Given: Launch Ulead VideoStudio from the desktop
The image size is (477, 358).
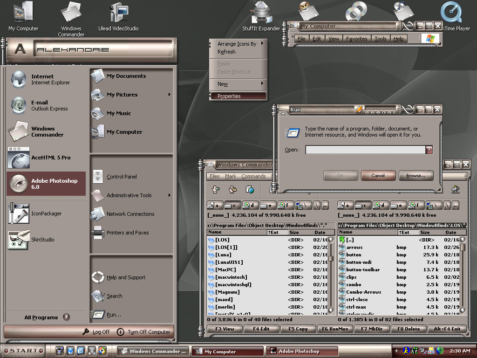Looking at the screenshot, I should pyautogui.click(x=118, y=17).
